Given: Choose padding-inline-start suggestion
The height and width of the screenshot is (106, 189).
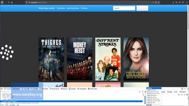Looking at the screenshot, I should [x=154, y=101].
